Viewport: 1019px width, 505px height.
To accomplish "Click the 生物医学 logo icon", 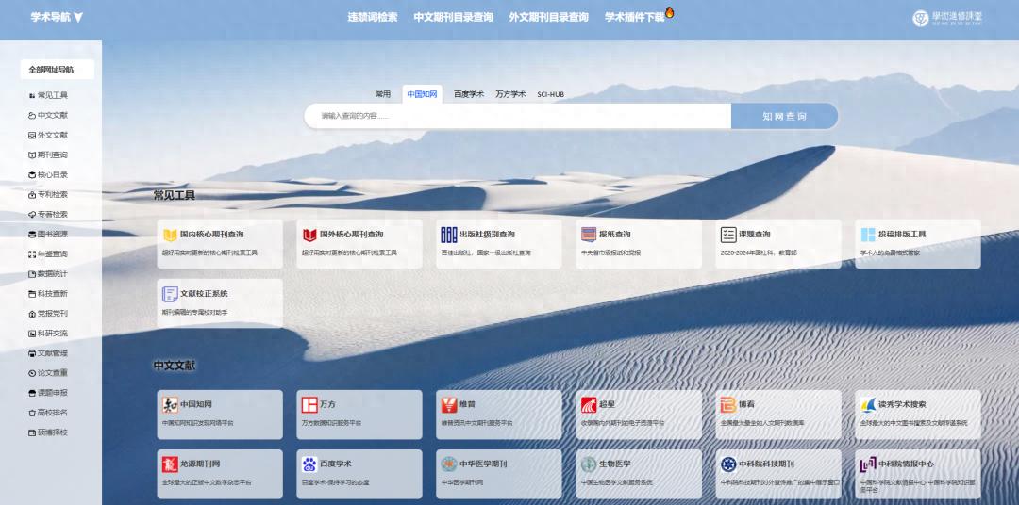I will [589, 464].
